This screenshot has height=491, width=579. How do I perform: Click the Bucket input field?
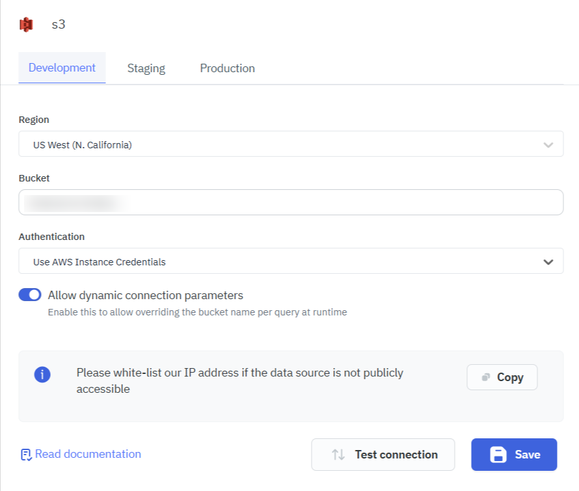click(x=291, y=202)
